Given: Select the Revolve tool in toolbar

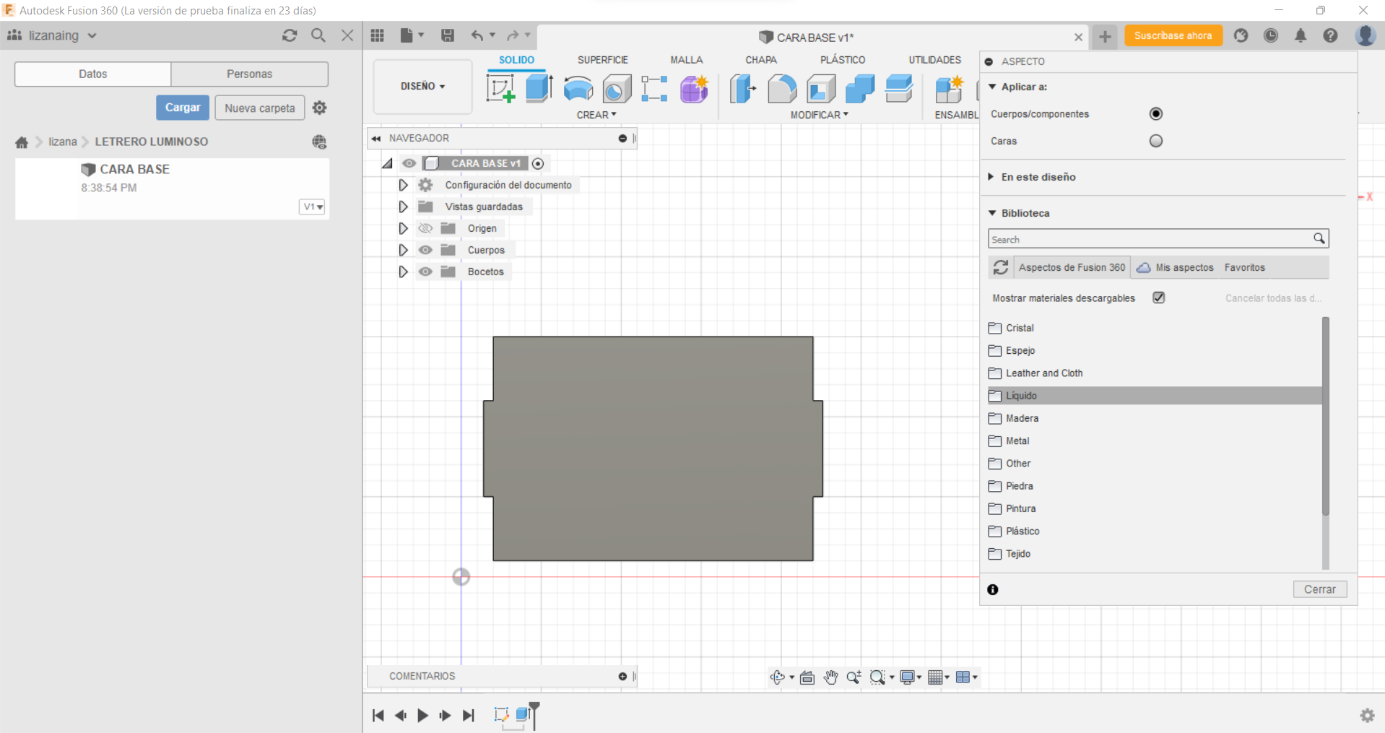Looking at the screenshot, I should pos(578,89).
